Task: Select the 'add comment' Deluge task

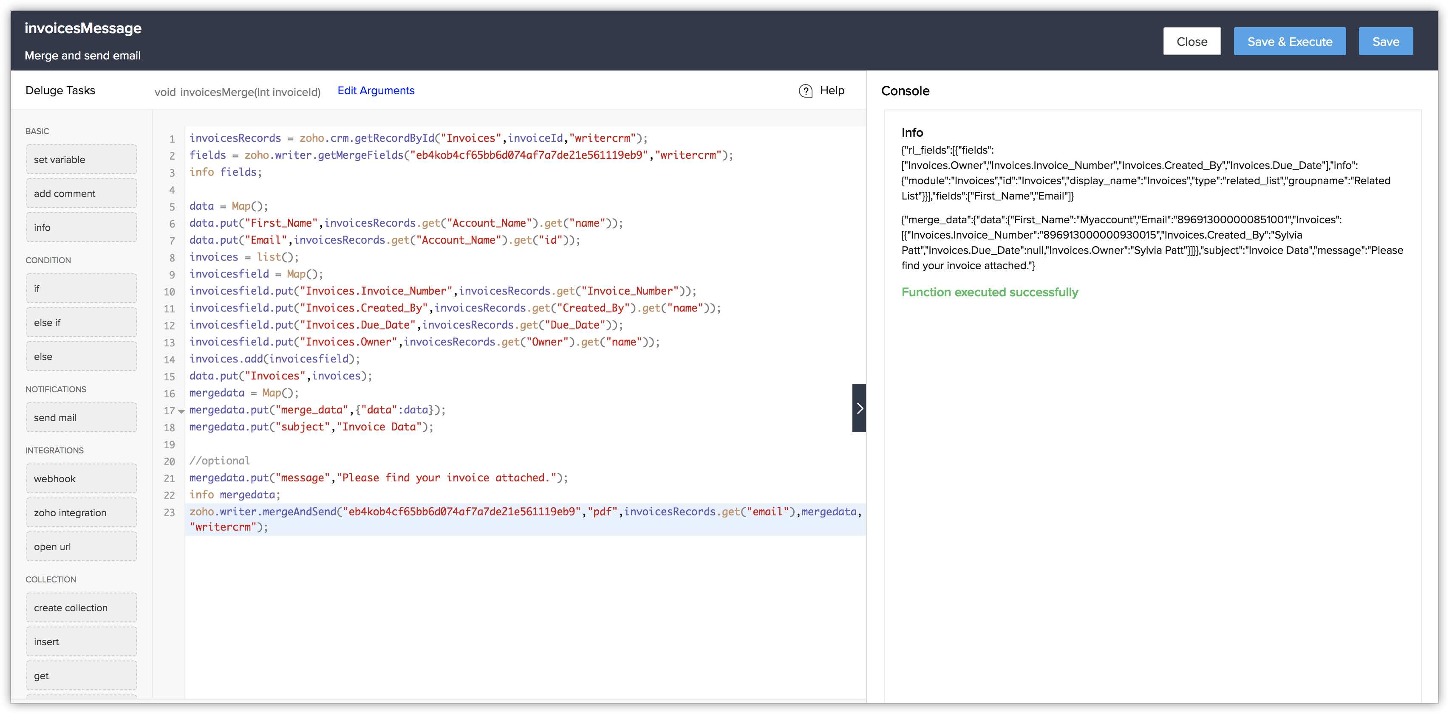Action: [x=82, y=193]
